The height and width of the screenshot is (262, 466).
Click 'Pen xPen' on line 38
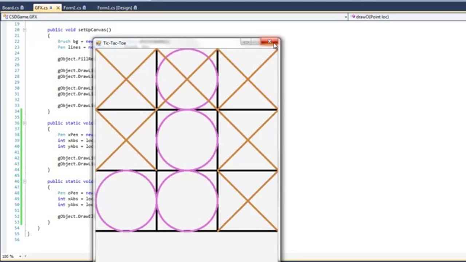pos(68,135)
